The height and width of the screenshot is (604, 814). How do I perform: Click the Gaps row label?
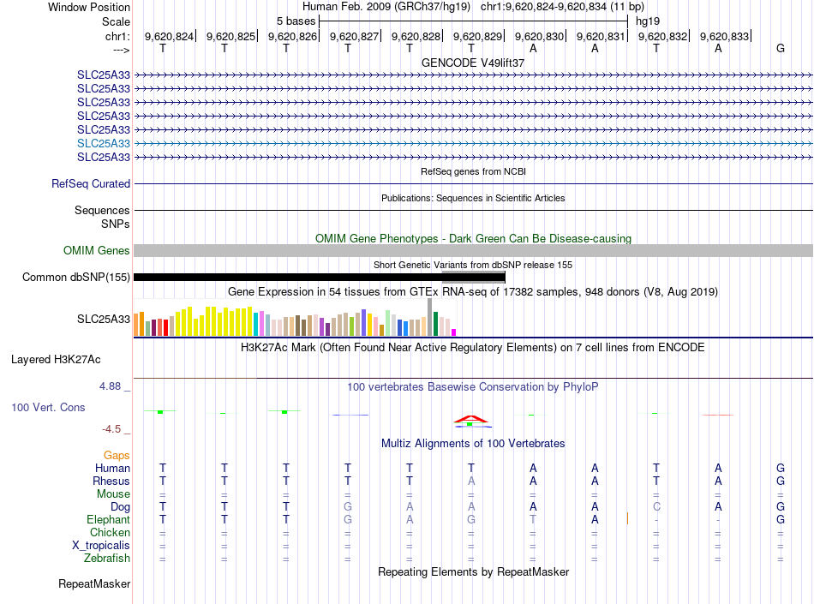tap(117, 455)
